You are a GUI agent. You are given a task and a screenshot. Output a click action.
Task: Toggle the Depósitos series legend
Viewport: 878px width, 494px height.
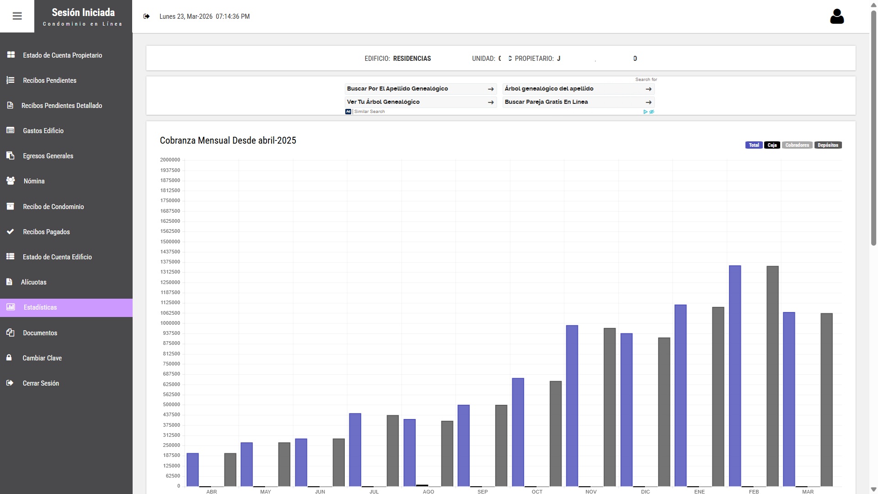pos(828,145)
